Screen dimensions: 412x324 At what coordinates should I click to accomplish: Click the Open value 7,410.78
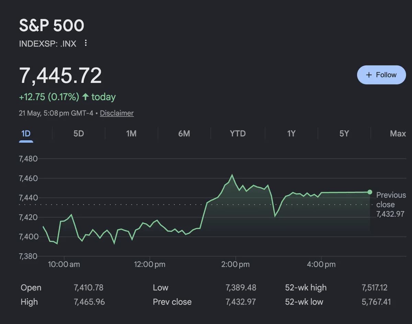(89, 288)
